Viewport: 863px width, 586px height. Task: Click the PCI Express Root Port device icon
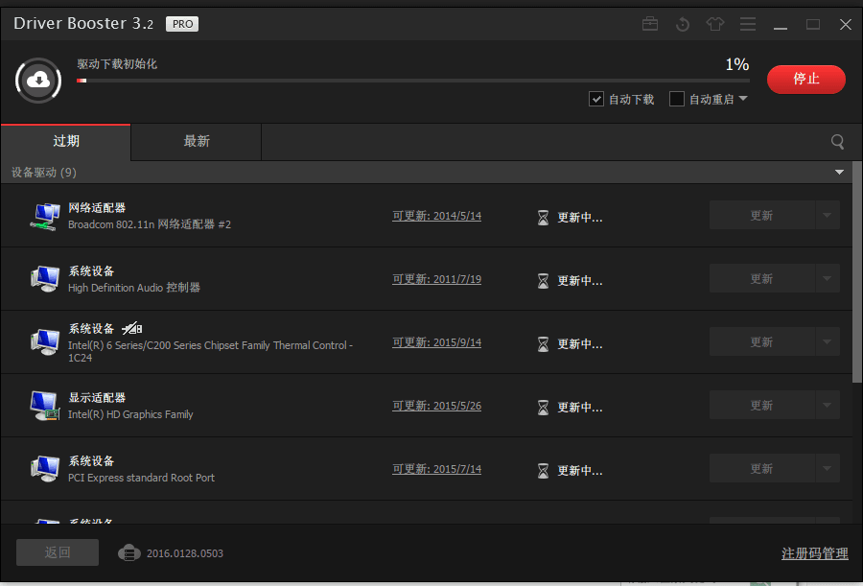pyautogui.click(x=45, y=469)
